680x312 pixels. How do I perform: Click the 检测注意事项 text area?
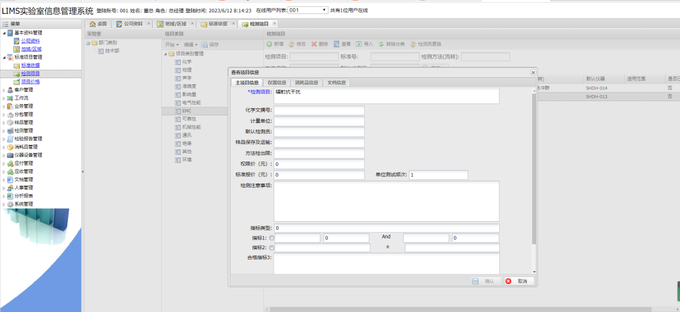pos(386,201)
